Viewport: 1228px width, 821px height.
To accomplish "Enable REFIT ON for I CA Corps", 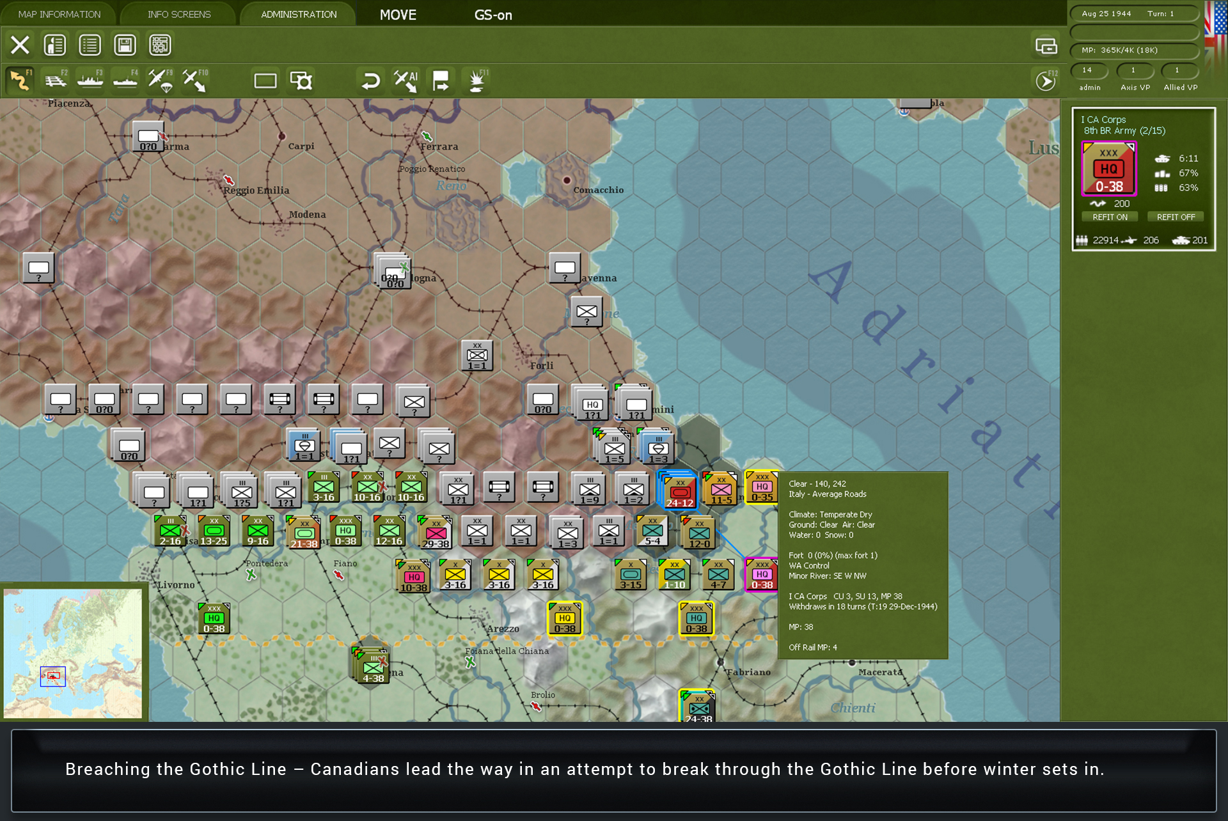I will pyautogui.click(x=1110, y=217).
